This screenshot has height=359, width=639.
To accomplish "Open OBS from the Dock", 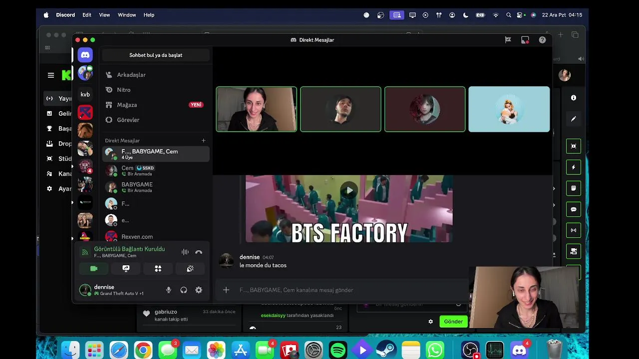I will (x=470, y=351).
